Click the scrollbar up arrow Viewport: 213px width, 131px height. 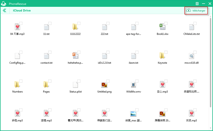pos(210,16)
